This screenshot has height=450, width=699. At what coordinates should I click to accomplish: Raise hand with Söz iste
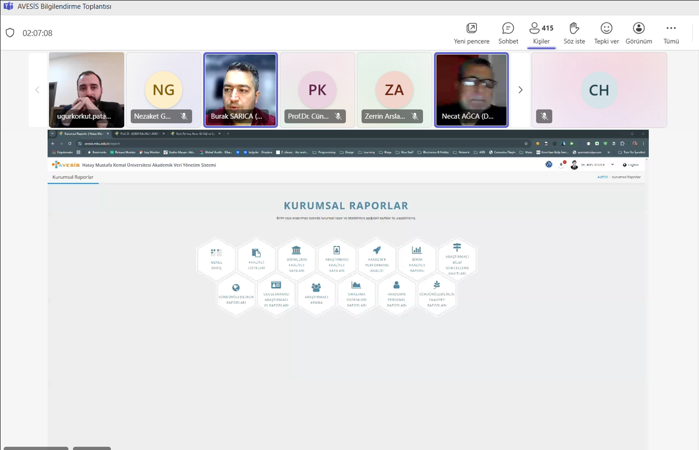pyautogui.click(x=574, y=33)
